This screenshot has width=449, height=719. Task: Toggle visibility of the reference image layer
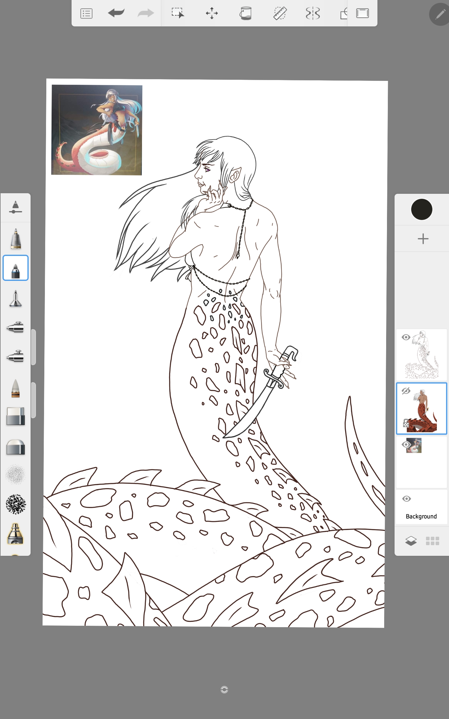coord(406,445)
